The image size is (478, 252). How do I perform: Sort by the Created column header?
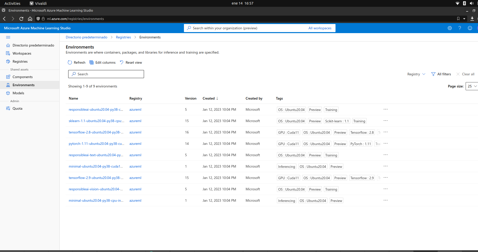pos(210,98)
